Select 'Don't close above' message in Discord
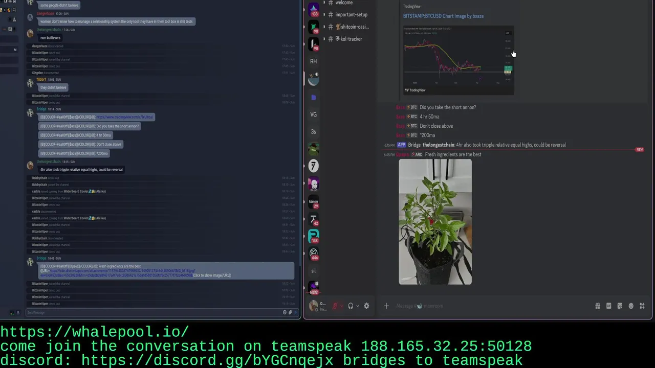The width and height of the screenshot is (655, 368). pyautogui.click(x=436, y=126)
